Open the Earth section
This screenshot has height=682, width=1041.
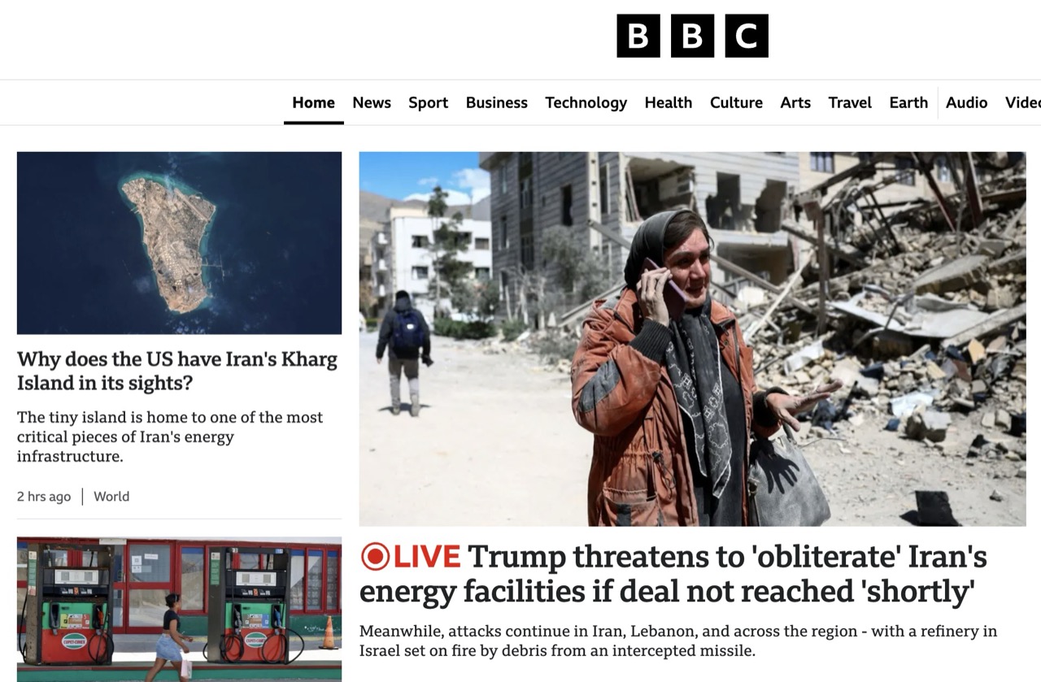908,102
